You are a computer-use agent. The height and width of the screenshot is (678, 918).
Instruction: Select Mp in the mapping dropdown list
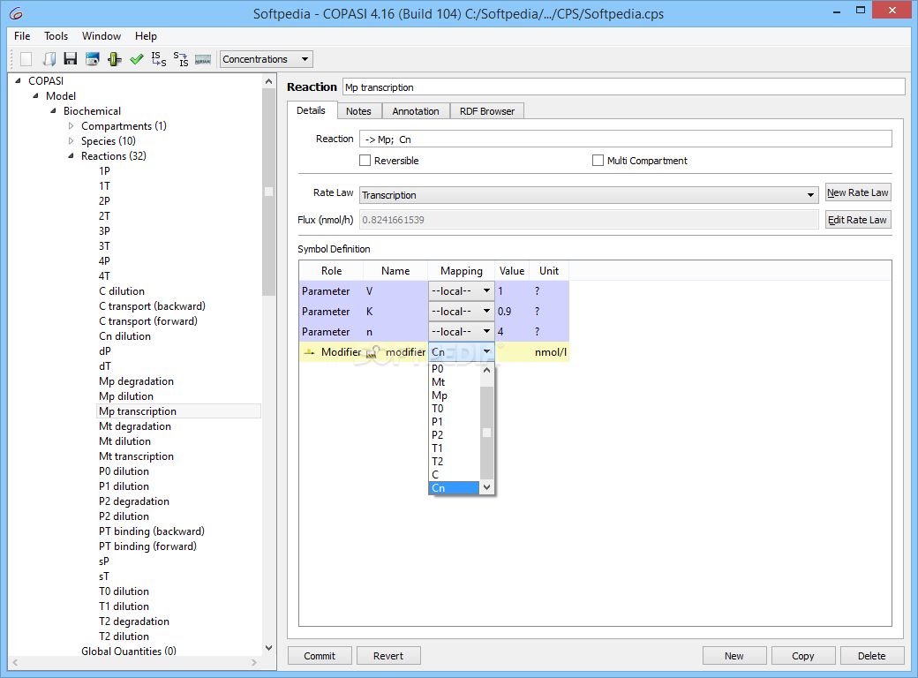455,395
